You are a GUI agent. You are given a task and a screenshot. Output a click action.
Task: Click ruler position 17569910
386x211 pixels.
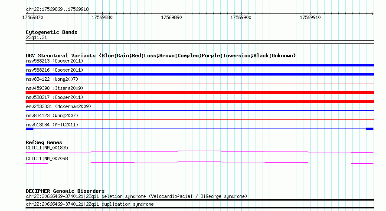(x=310, y=17)
